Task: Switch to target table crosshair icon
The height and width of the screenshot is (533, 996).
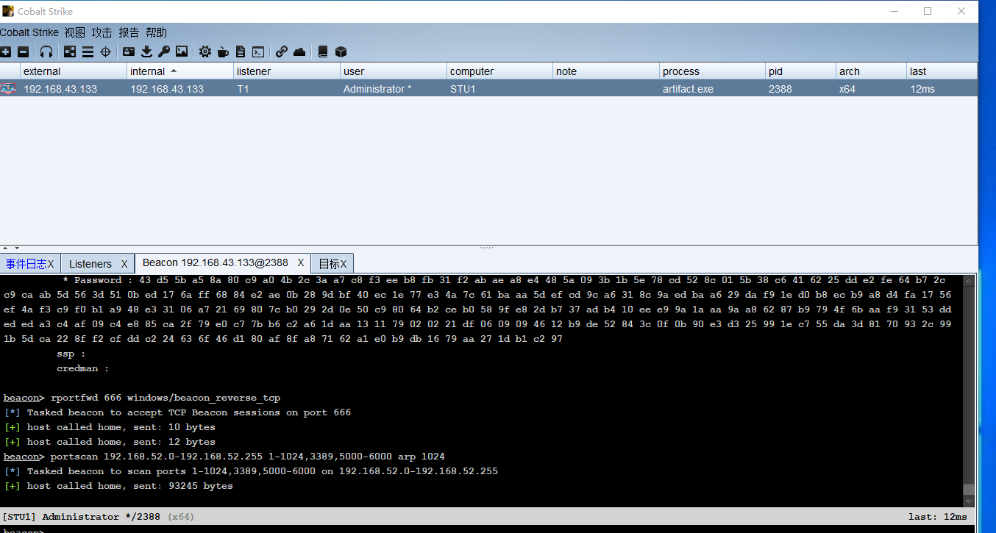Action: [x=105, y=51]
